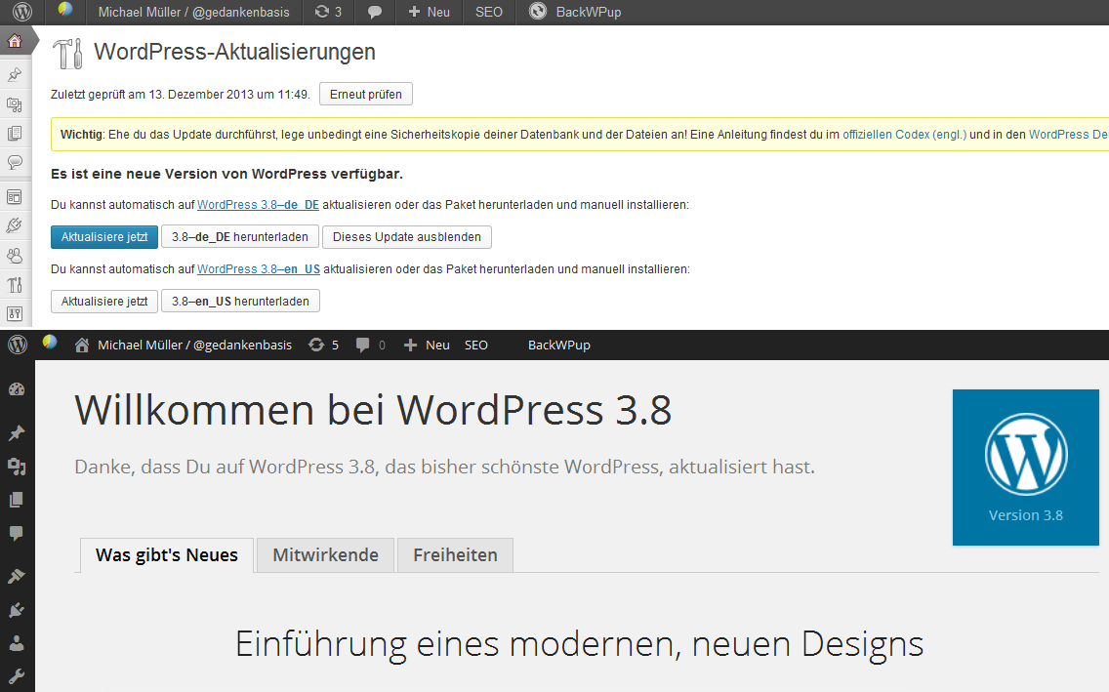The image size is (1109, 692).
Task: Click '3.8–de_DE herunterladen' button
Action: pos(240,237)
